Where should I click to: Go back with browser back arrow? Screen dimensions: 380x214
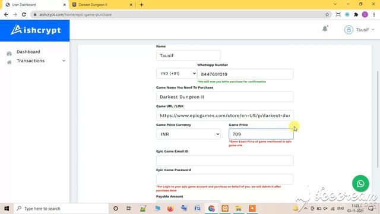6,14
